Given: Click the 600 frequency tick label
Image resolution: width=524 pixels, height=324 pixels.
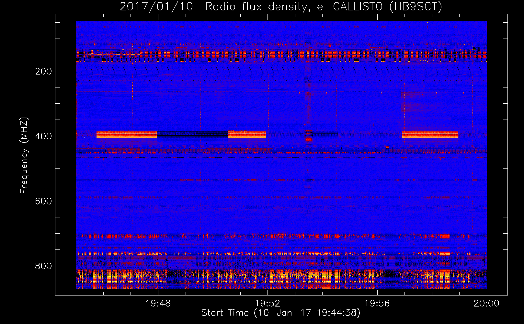Looking at the screenshot, I should coord(43,201).
